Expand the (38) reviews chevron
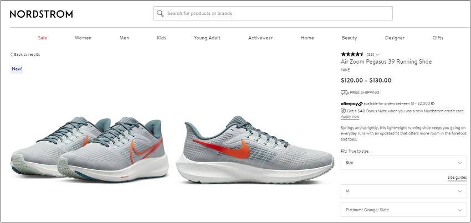This screenshot has width=471, height=223. tap(377, 55)
